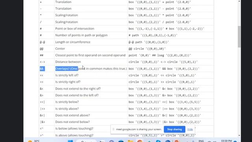The width and height of the screenshot is (252, 142).
Task: Click the >^ operator cell
Action: tap(42, 135)
